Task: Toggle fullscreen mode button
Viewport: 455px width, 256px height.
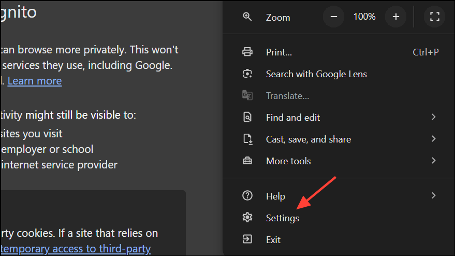Action: 434,17
